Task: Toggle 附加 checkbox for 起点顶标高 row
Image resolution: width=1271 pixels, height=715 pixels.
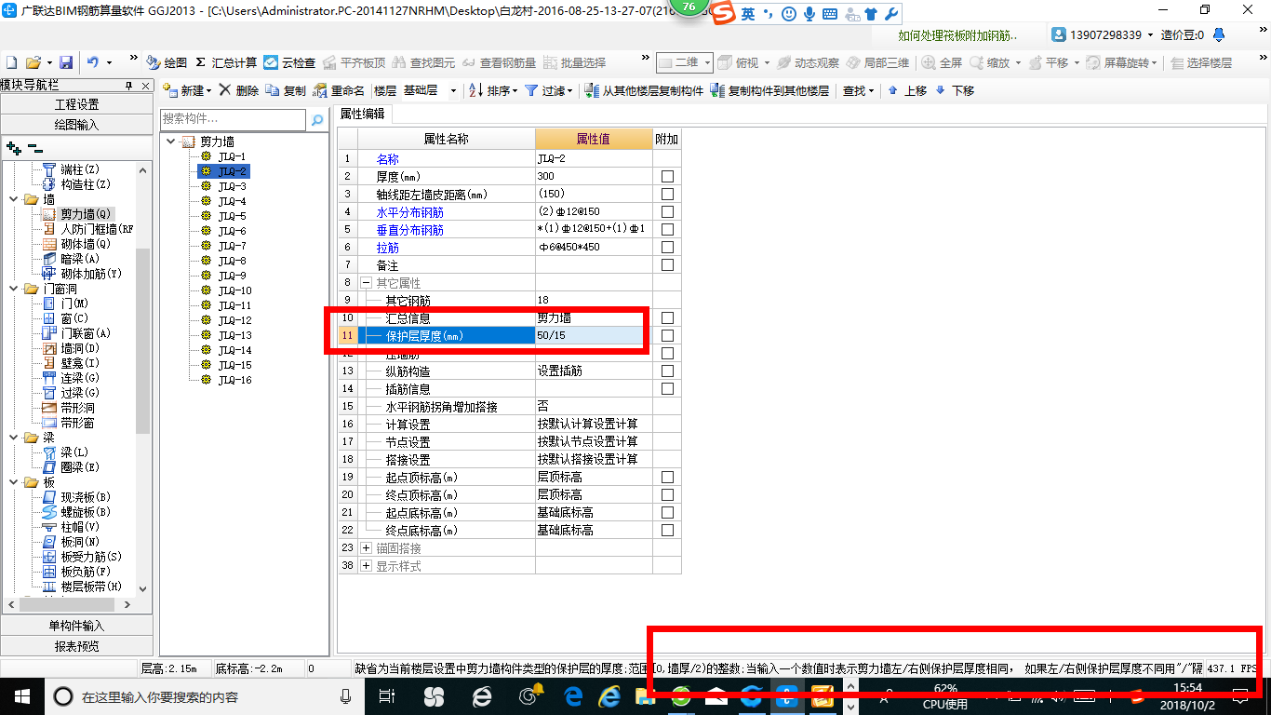Action: [x=667, y=477]
